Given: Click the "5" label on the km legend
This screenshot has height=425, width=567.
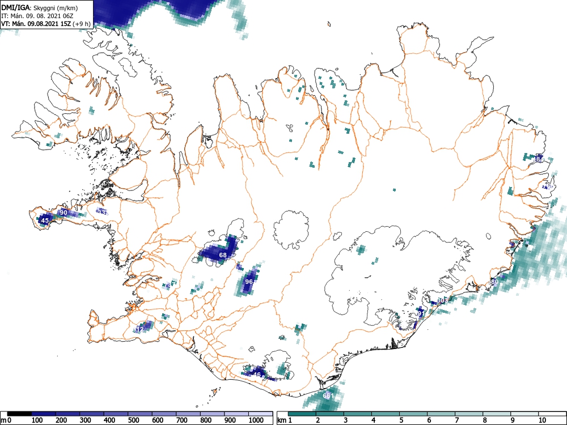Looking at the screenshot, I should (x=401, y=420).
